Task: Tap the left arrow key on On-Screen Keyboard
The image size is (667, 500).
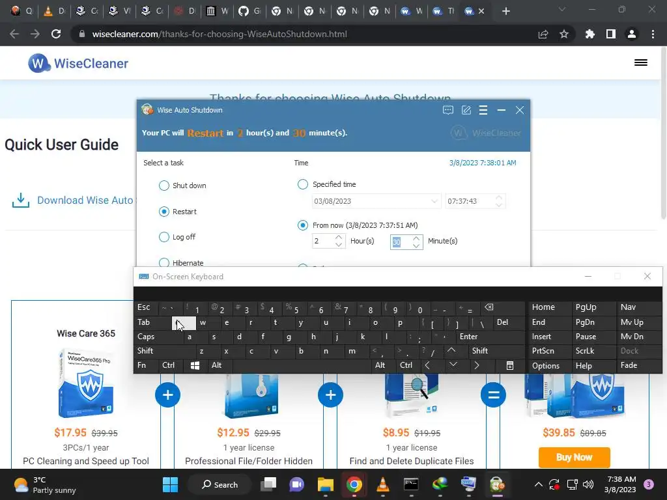Action: 427,365
